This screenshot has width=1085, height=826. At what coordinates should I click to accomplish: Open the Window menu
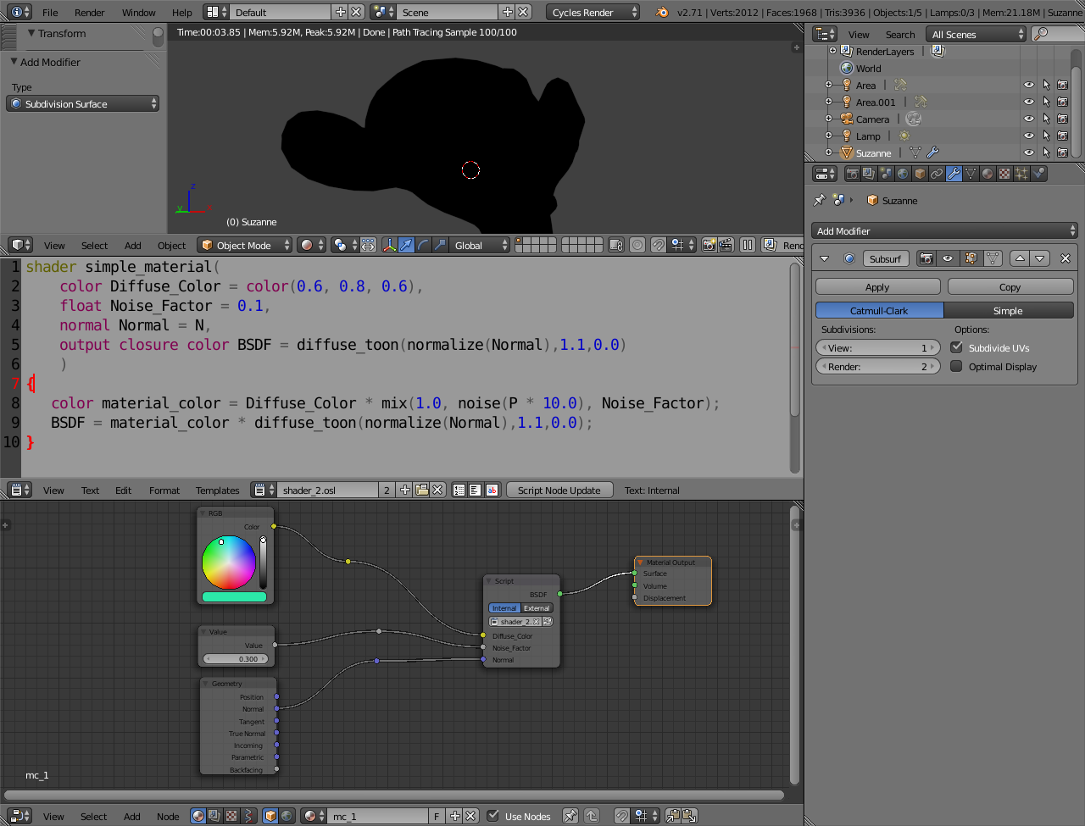pos(138,13)
